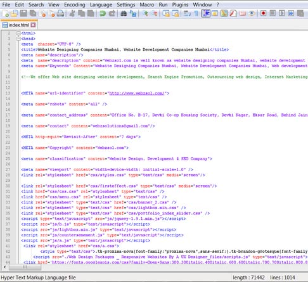The image size is (308, 282).
Task: Open the Replace dialog icon
Action: 133,14
